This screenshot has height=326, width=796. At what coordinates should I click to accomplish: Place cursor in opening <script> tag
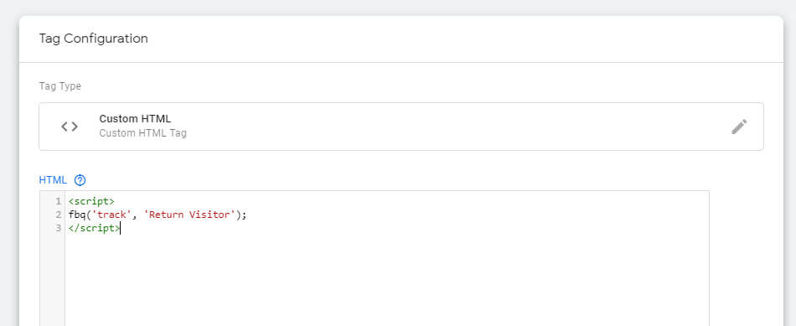coord(91,201)
